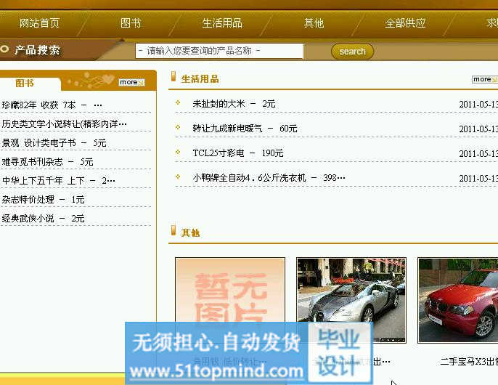The height and width of the screenshot is (385, 498).
Task: Click the search button
Action: tap(352, 51)
